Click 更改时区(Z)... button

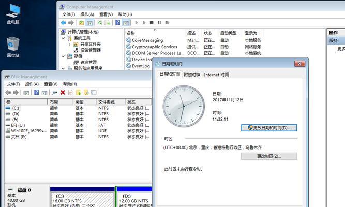269,156
